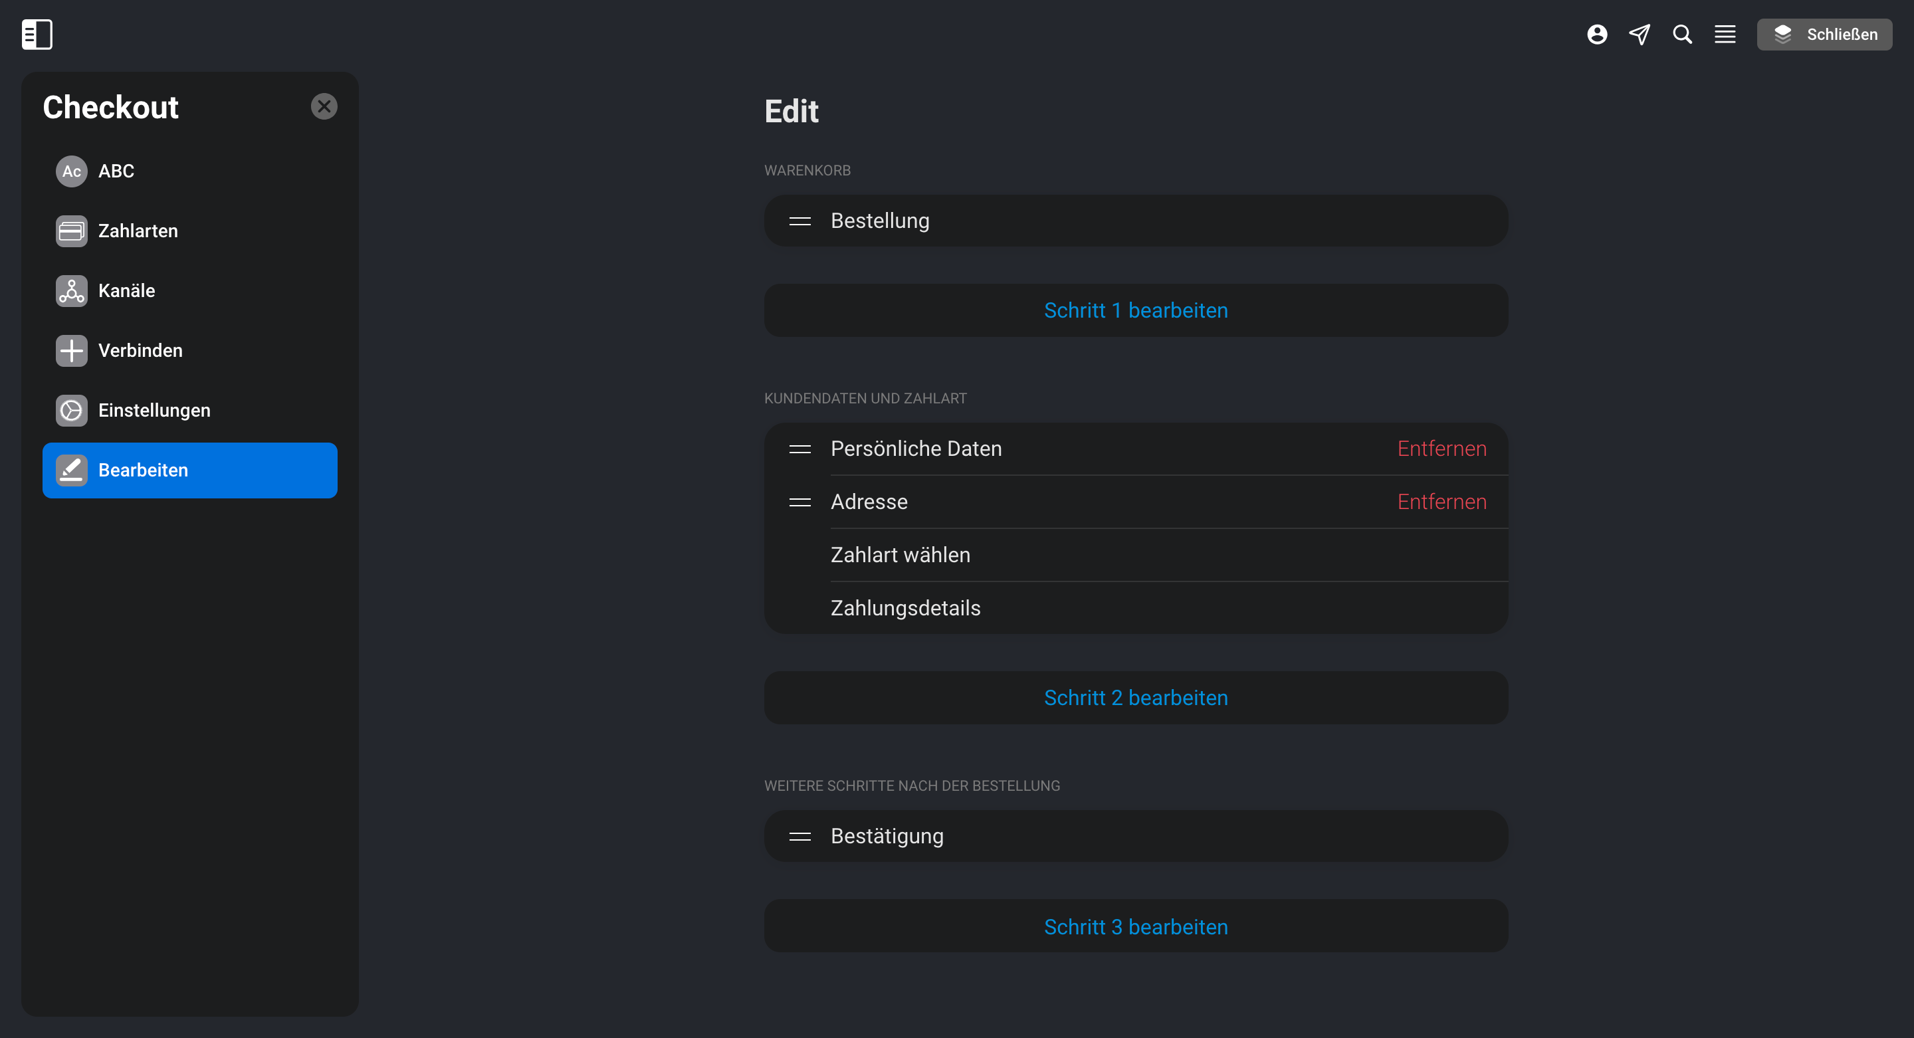Open the user account icon

point(1597,34)
